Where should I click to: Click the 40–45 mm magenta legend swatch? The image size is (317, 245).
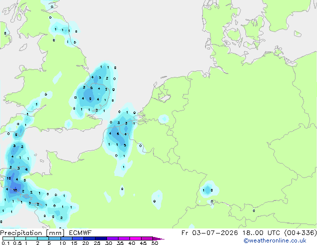[135, 238]
